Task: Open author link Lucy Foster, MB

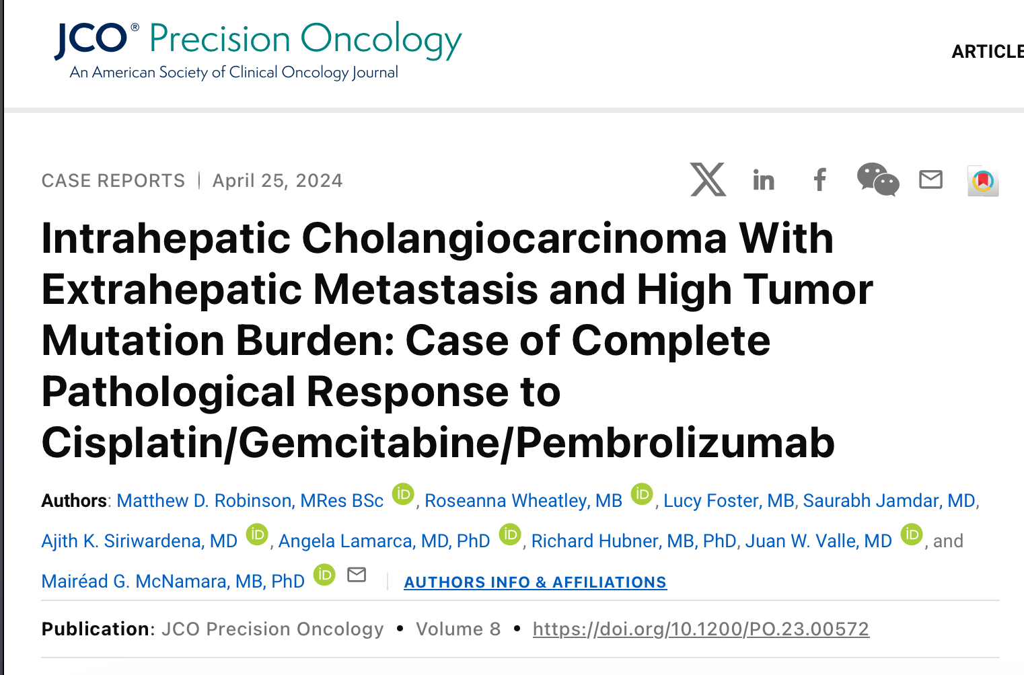Action: tap(729, 501)
